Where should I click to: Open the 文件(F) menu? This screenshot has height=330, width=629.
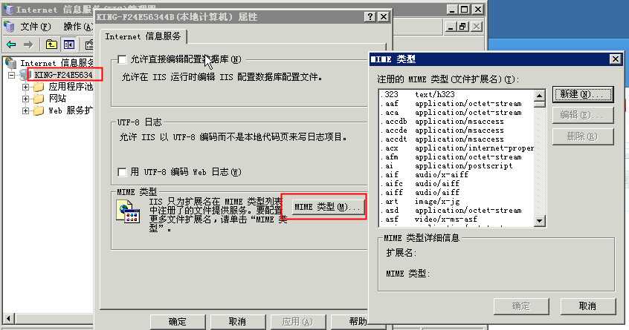35,27
